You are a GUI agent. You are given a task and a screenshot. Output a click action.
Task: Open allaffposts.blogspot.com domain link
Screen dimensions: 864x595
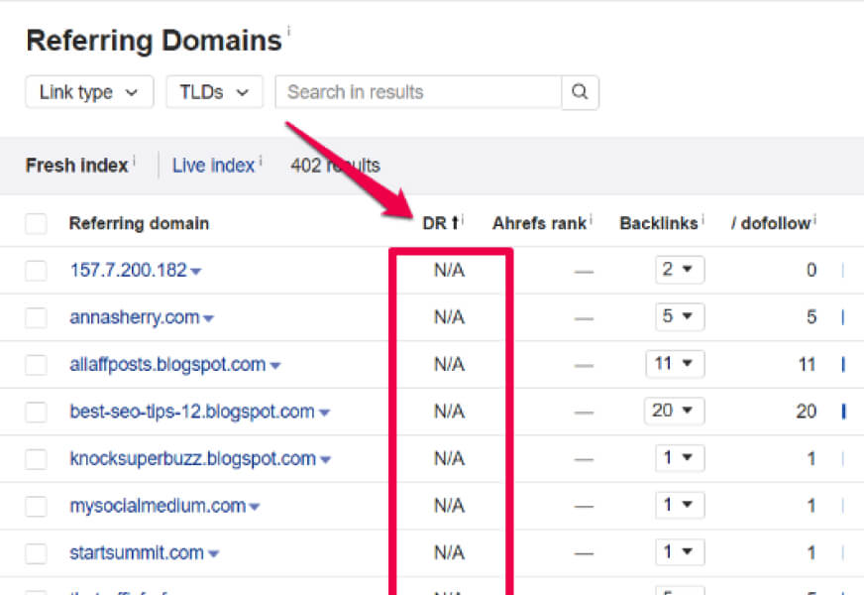tap(167, 364)
